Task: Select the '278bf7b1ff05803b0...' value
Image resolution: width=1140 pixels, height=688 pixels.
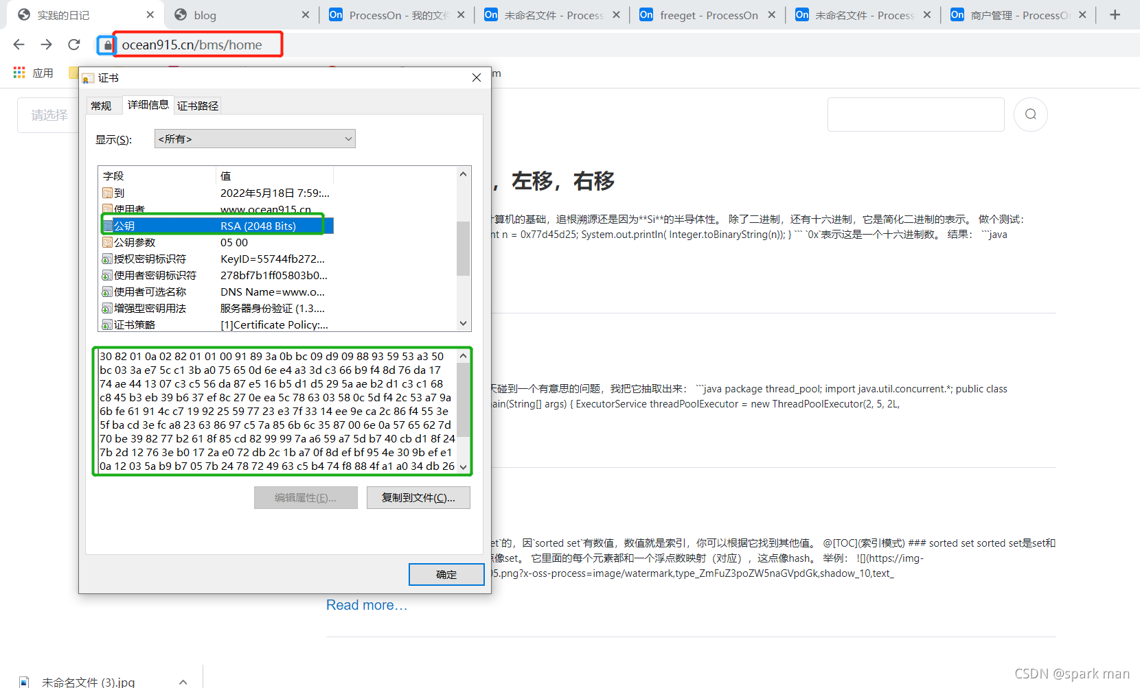Action: coord(274,275)
